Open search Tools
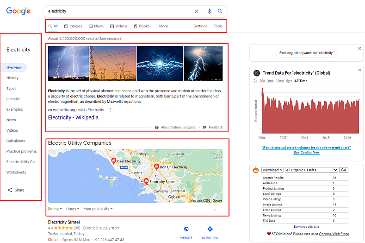This screenshot has width=365, height=243. (218, 26)
